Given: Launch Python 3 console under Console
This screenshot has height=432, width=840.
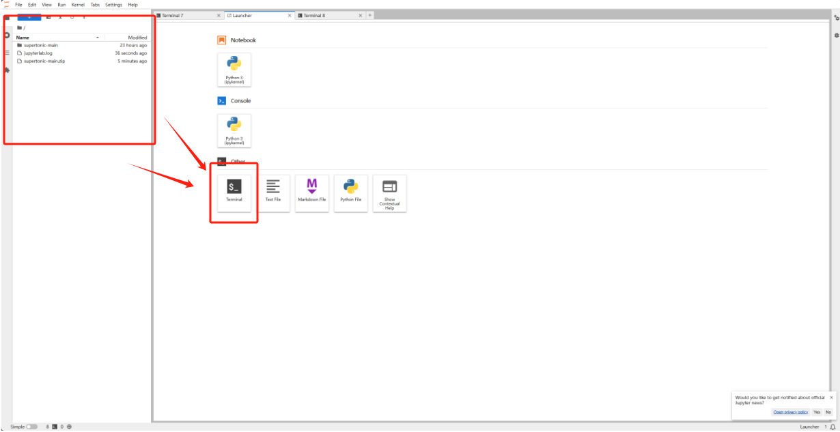Looking at the screenshot, I should [234, 130].
